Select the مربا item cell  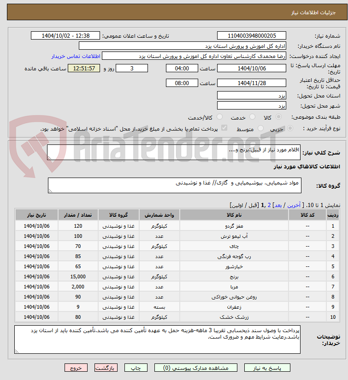click(x=234, y=287)
